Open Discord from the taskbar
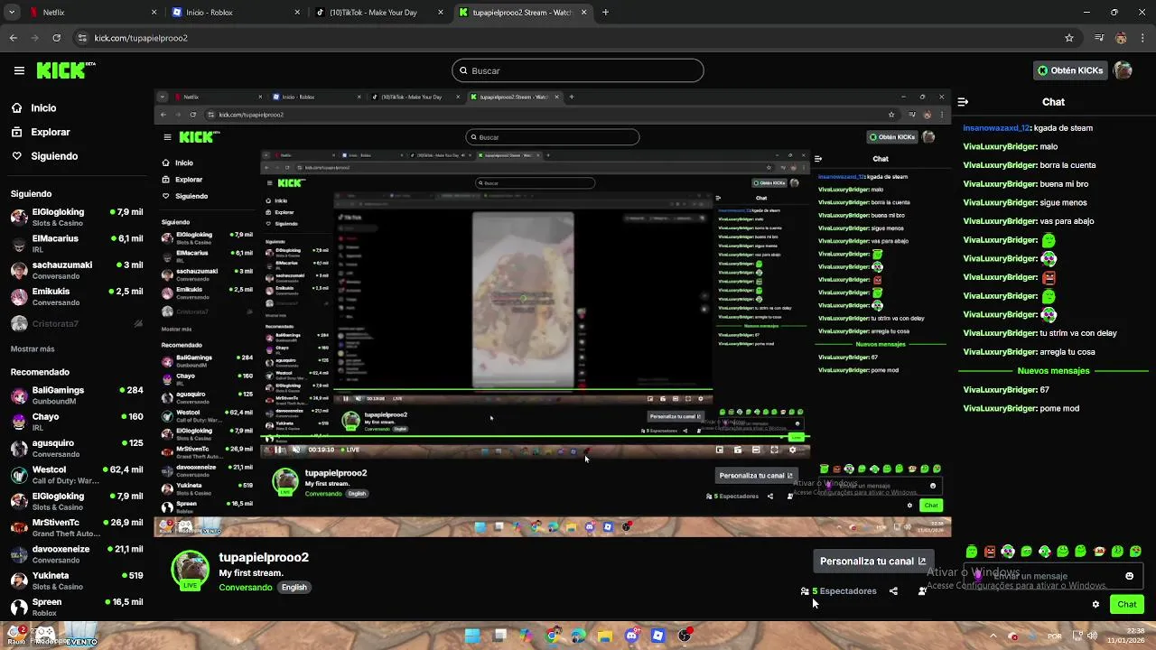 [x=631, y=636]
